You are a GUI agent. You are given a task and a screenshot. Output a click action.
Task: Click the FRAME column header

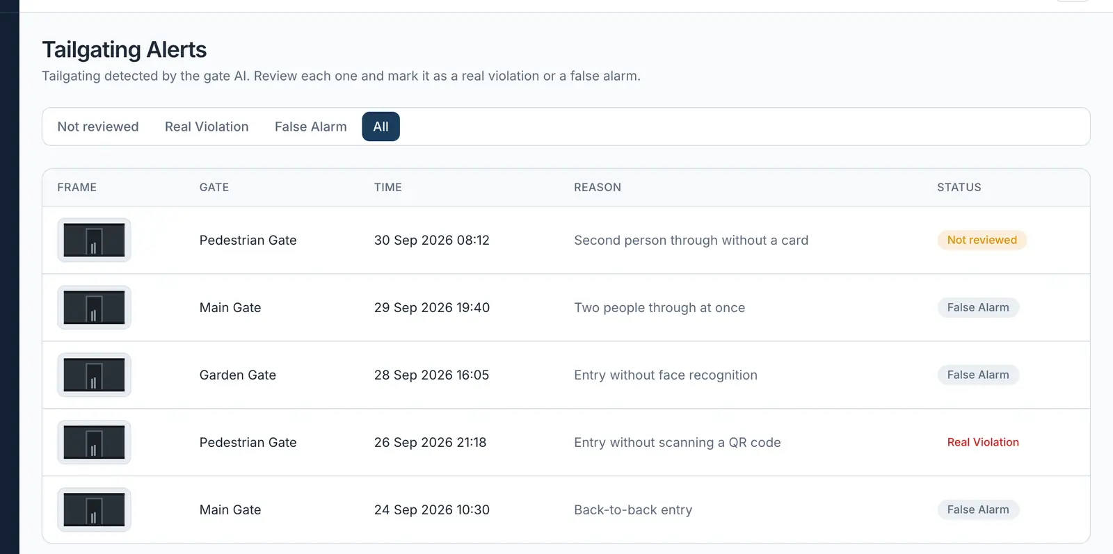77,187
